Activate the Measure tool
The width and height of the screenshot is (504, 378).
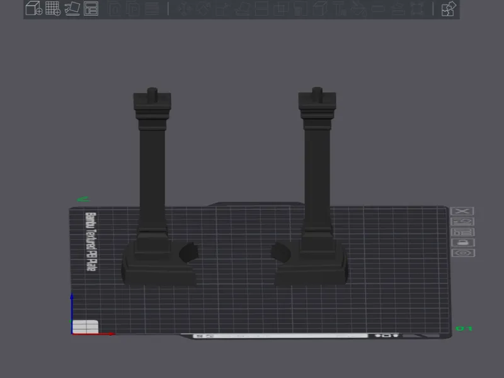click(x=378, y=9)
